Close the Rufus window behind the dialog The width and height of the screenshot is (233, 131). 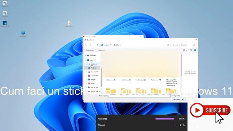[141, 36]
